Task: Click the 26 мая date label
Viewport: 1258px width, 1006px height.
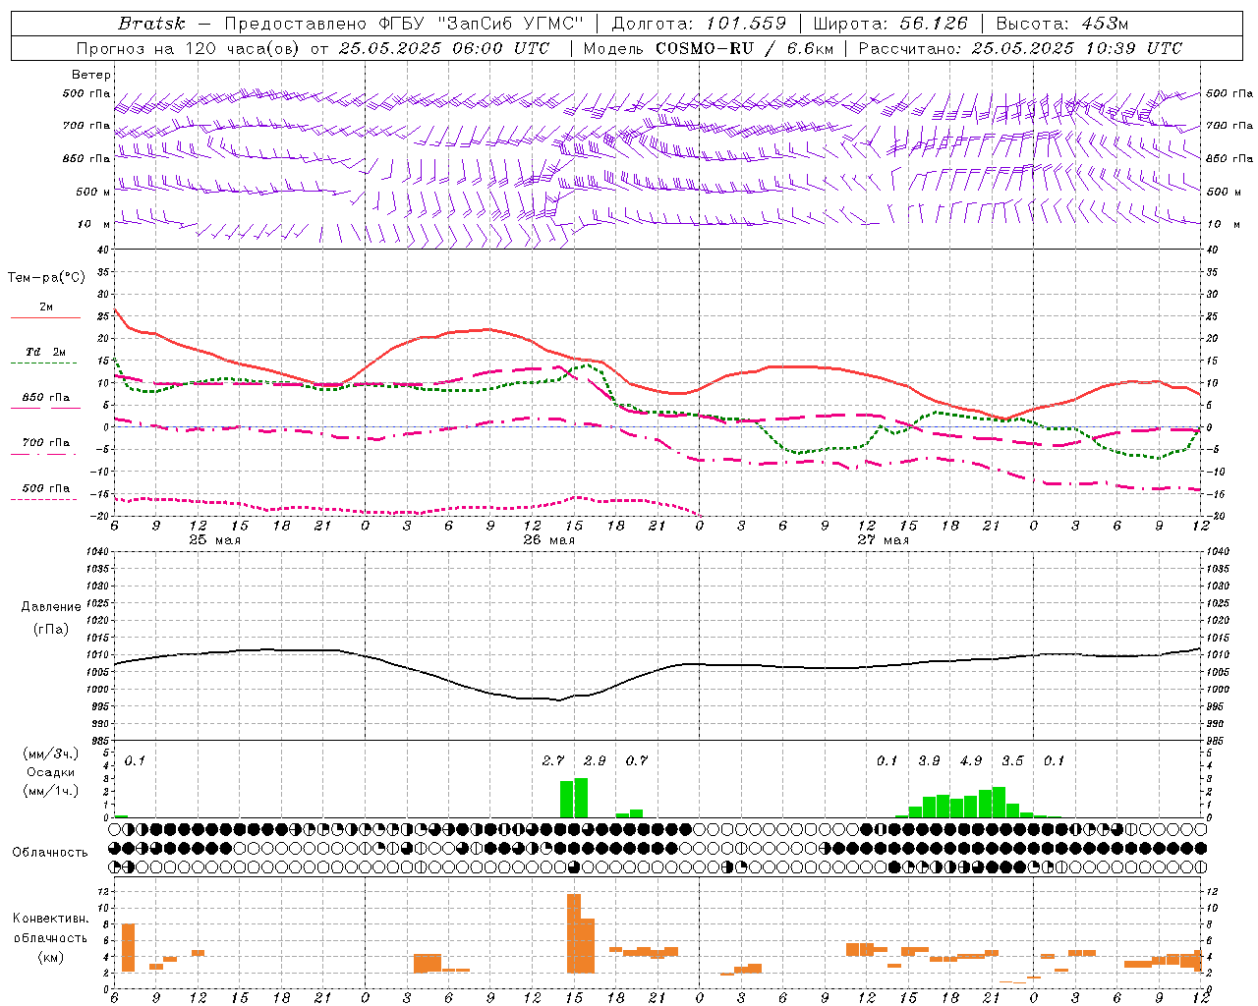Action: pyautogui.click(x=548, y=540)
